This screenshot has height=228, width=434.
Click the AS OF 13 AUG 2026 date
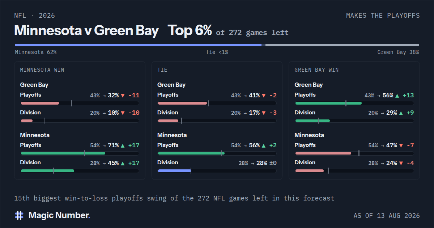pos(387,216)
